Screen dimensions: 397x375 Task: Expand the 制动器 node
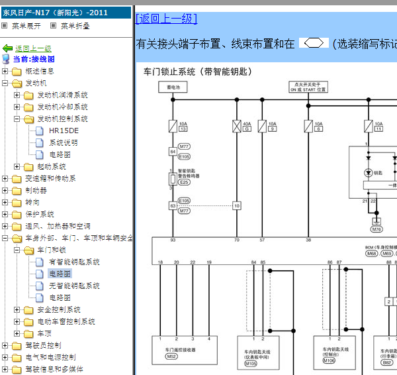coord(5,190)
